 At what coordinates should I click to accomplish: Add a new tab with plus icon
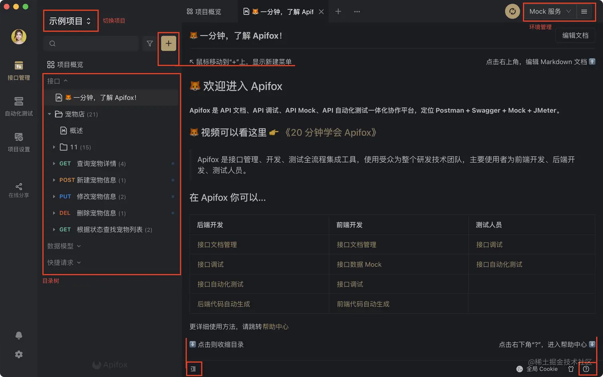[338, 12]
